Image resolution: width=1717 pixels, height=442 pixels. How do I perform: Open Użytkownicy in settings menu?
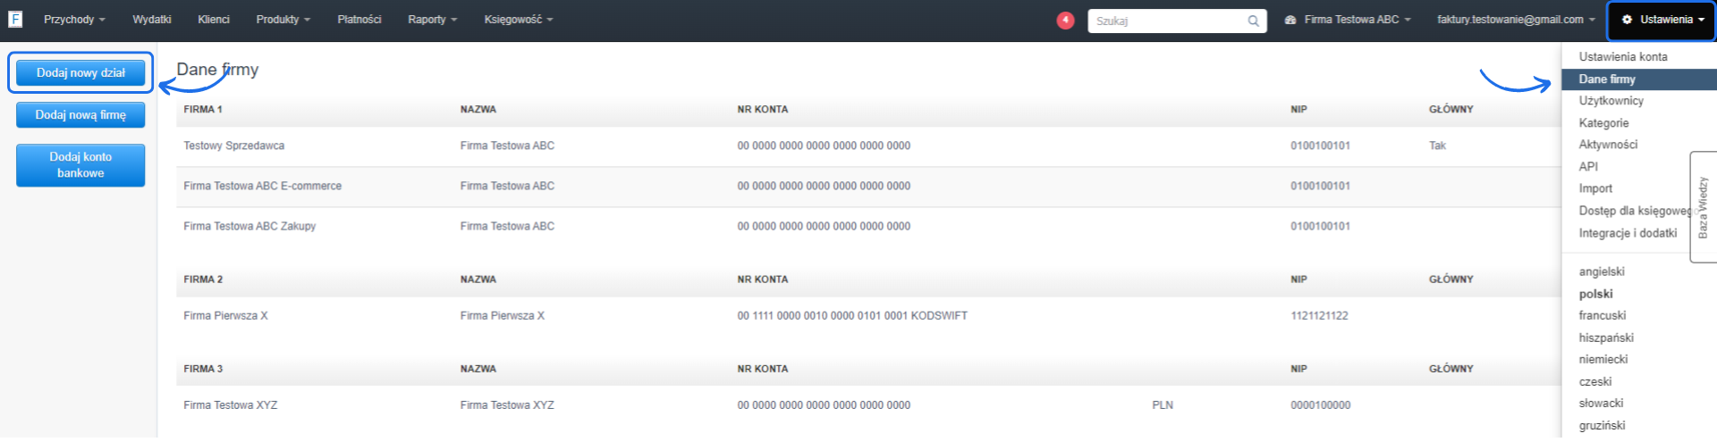(1611, 101)
